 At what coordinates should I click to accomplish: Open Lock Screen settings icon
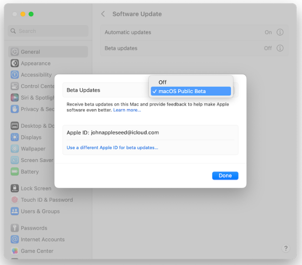pyautogui.click(x=15, y=188)
